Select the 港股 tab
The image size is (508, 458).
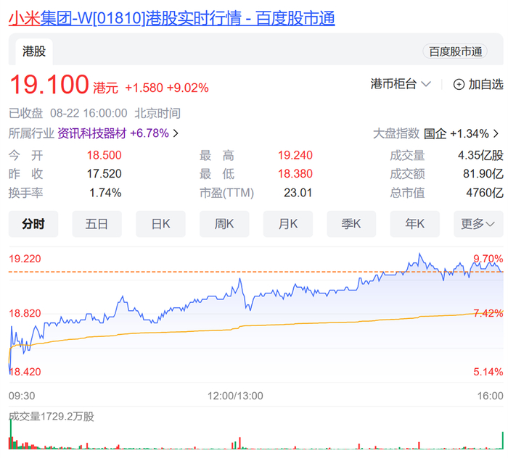point(34,51)
